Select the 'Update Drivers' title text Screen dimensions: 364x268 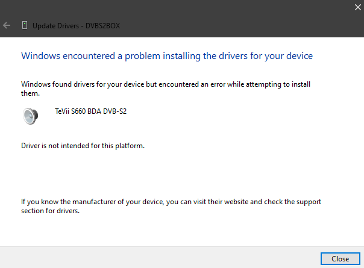pos(55,25)
